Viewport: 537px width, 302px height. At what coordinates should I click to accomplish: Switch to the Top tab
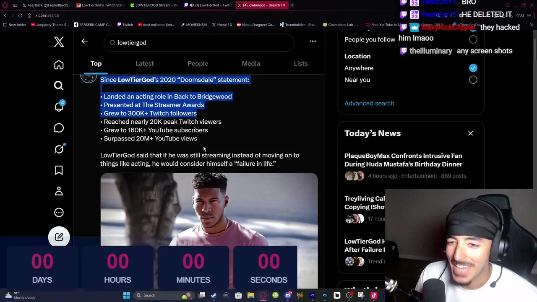(96, 63)
